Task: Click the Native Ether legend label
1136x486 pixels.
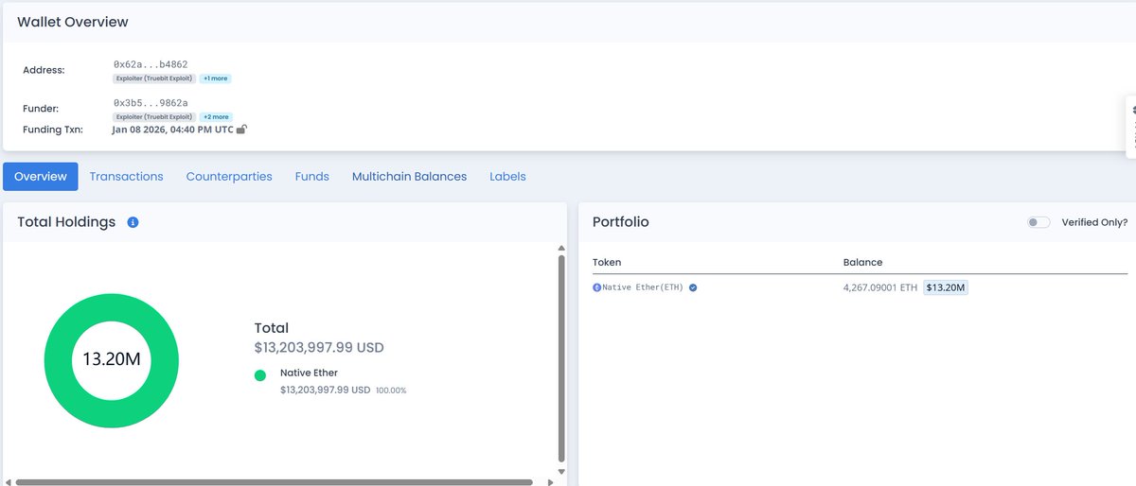Action: click(309, 373)
